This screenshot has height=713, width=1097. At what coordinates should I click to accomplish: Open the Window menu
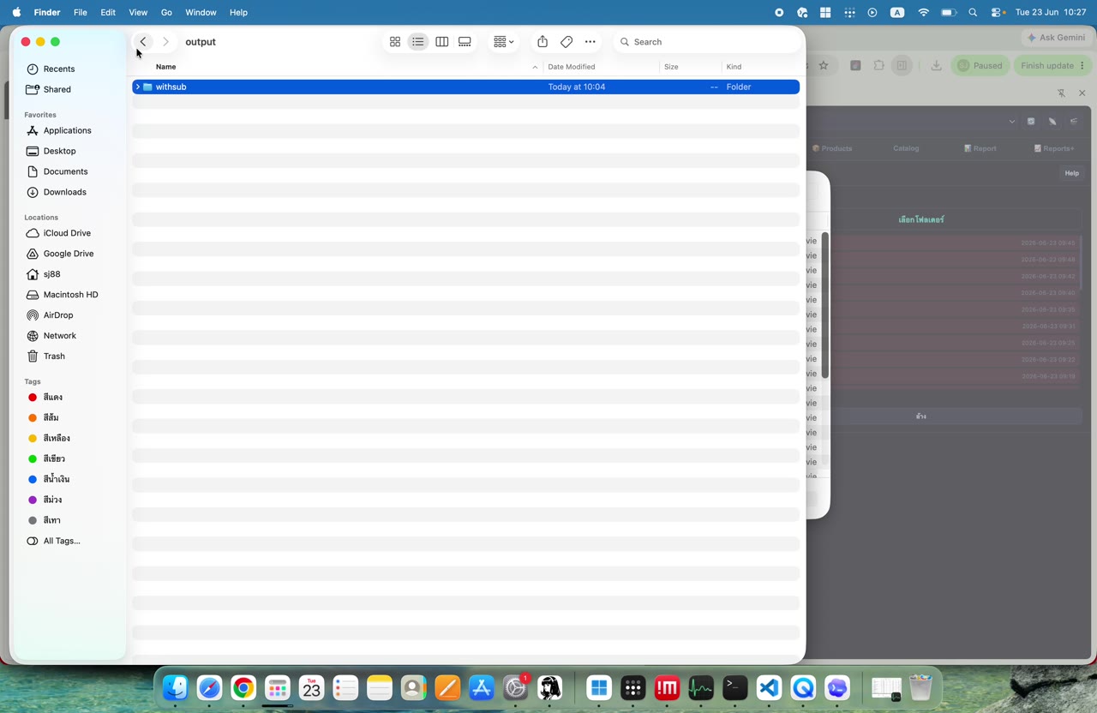(201, 13)
